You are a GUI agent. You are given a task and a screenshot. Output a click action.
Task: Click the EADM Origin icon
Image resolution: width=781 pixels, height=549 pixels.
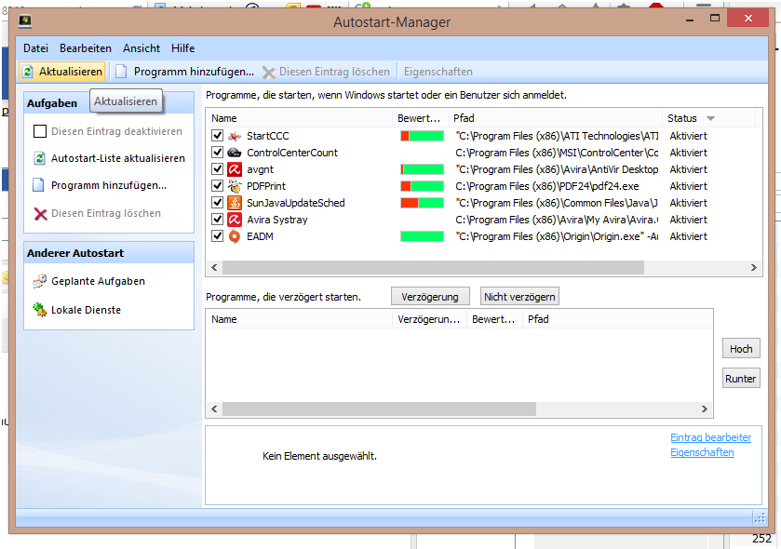pyautogui.click(x=234, y=236)
